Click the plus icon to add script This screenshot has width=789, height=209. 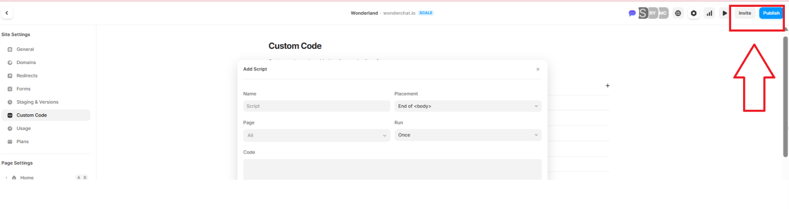(x=607, y=86)
